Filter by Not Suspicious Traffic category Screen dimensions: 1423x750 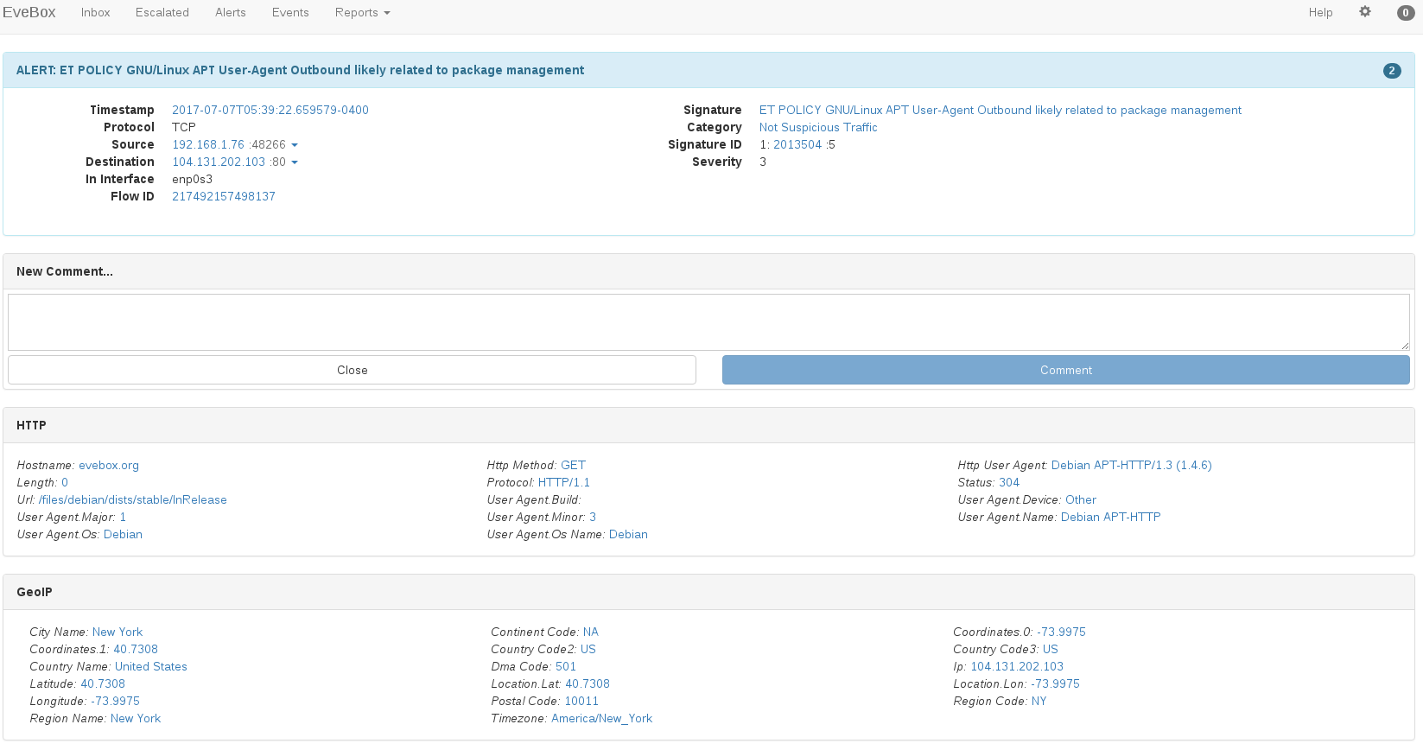point(818,128)
